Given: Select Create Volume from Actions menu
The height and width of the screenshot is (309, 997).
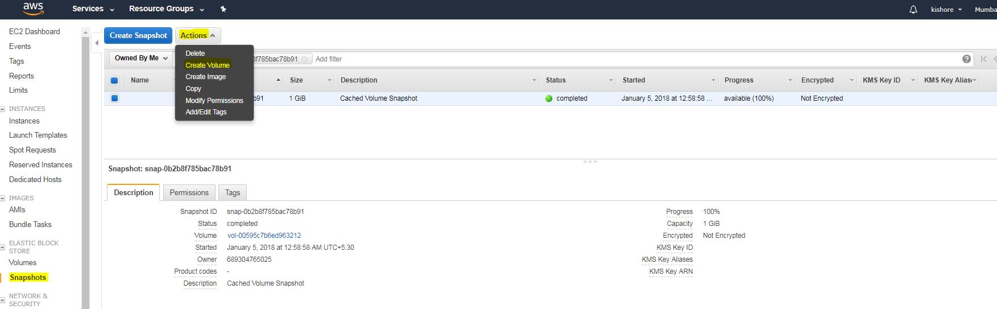Looking at the screenshot, I should [x=208, y=65].
